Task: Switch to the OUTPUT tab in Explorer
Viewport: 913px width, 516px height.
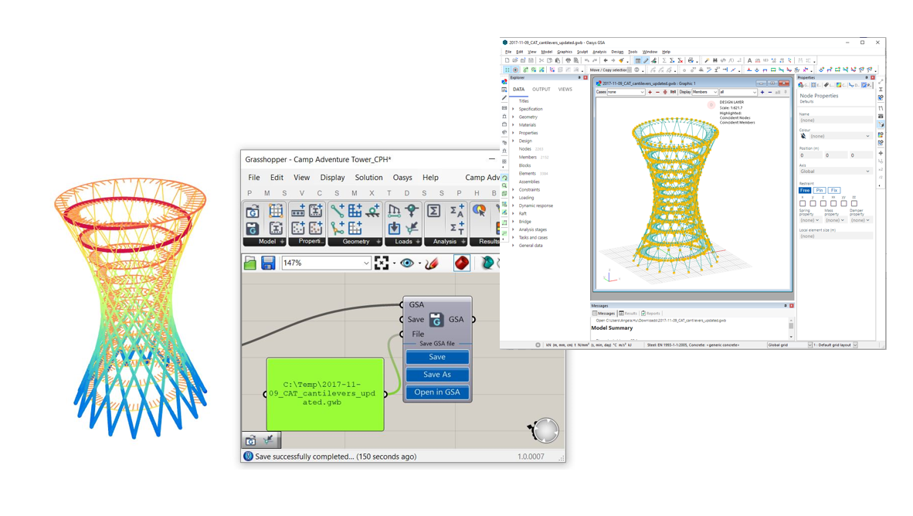Action: 541,89
